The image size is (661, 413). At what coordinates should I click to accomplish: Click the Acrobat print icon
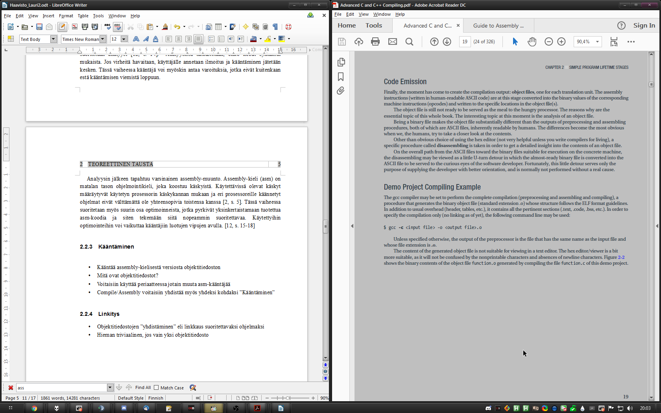tap(375, 42)
